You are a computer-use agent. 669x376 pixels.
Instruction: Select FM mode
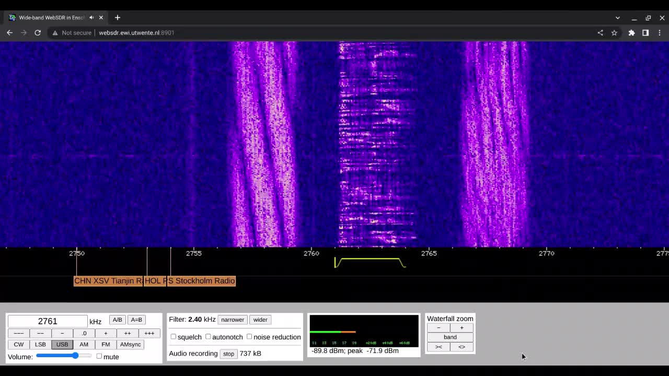click(106, 344)
